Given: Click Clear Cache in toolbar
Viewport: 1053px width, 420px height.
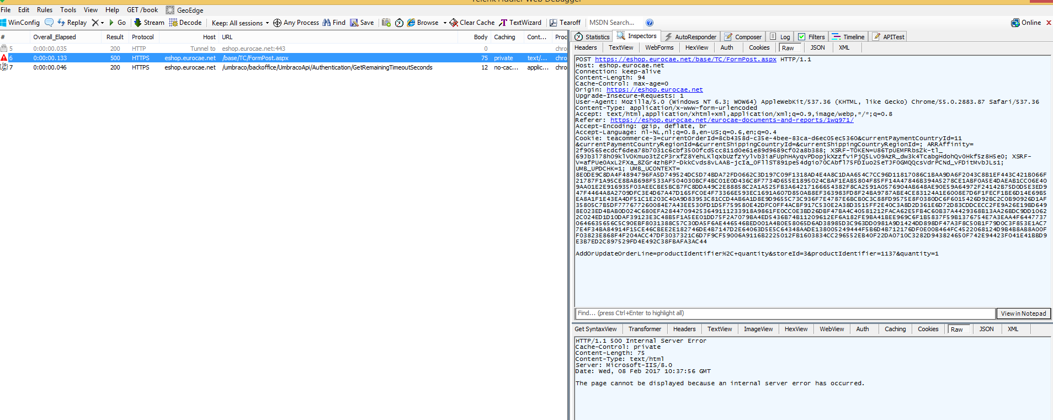Looking at the screenshot, I should coord(472,23).
